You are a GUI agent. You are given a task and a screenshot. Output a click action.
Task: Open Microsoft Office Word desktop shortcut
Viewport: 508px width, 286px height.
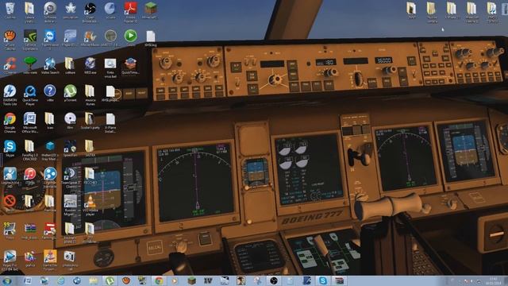pyautogui.click(x=30, y=122)
